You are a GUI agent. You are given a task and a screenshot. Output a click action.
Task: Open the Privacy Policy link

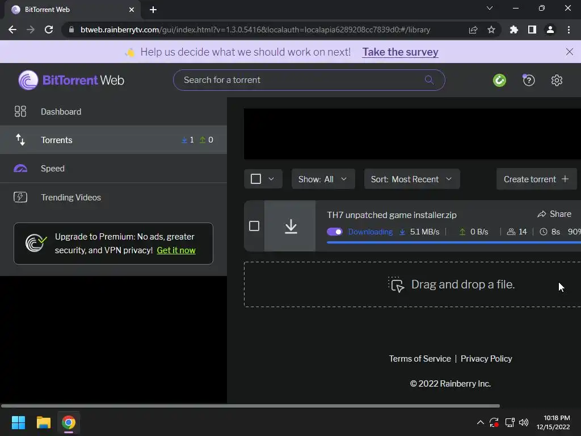(x=486, y=359)
